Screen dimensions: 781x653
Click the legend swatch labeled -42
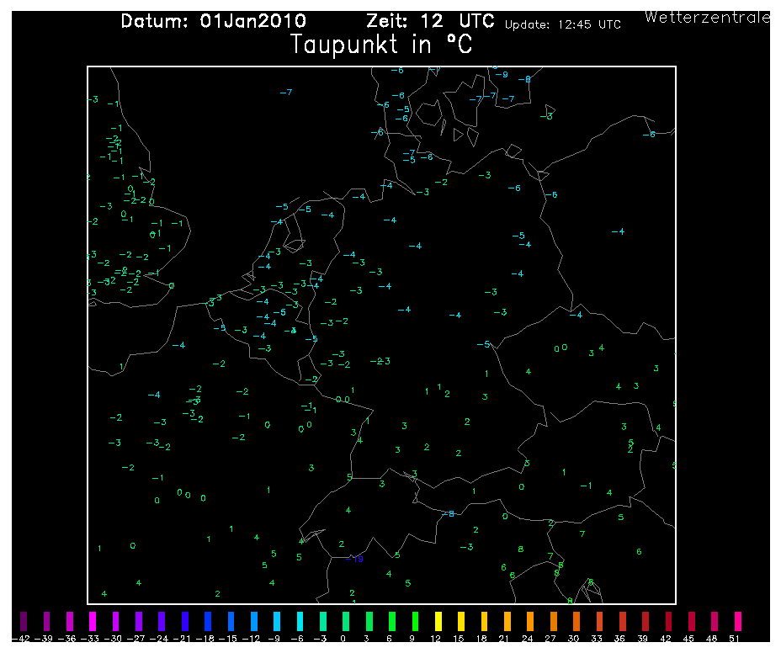pyautogui.click(x=24, y=621)
